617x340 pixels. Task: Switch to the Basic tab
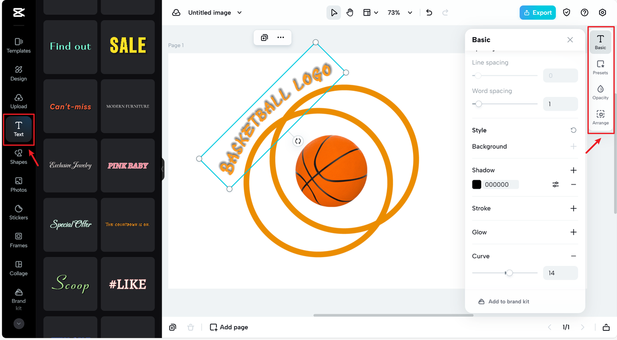click(600, 42)
